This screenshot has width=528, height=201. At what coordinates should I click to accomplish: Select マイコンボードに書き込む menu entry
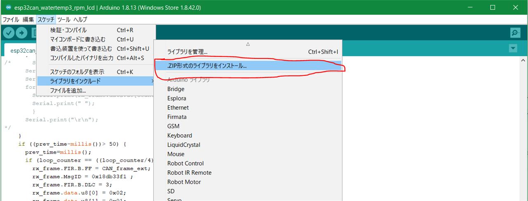(97, 40)
